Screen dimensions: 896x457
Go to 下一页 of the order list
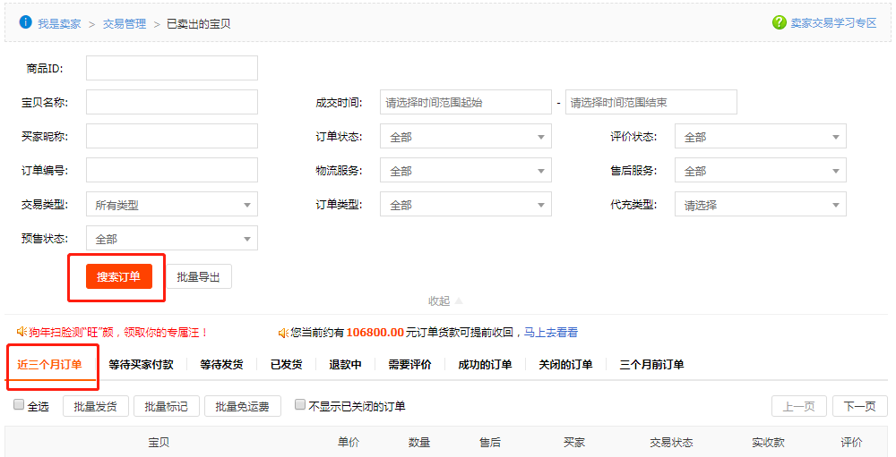(859, 407)
